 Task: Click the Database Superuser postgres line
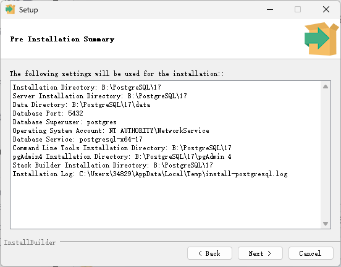[65, 122]
